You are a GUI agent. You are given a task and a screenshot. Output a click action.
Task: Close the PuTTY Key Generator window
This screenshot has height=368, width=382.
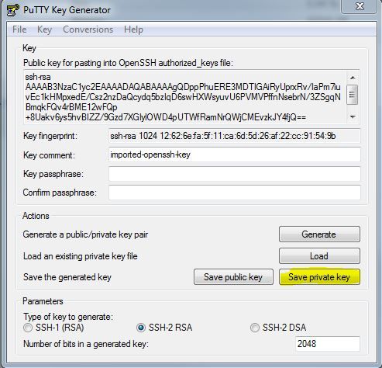[360, 6]
